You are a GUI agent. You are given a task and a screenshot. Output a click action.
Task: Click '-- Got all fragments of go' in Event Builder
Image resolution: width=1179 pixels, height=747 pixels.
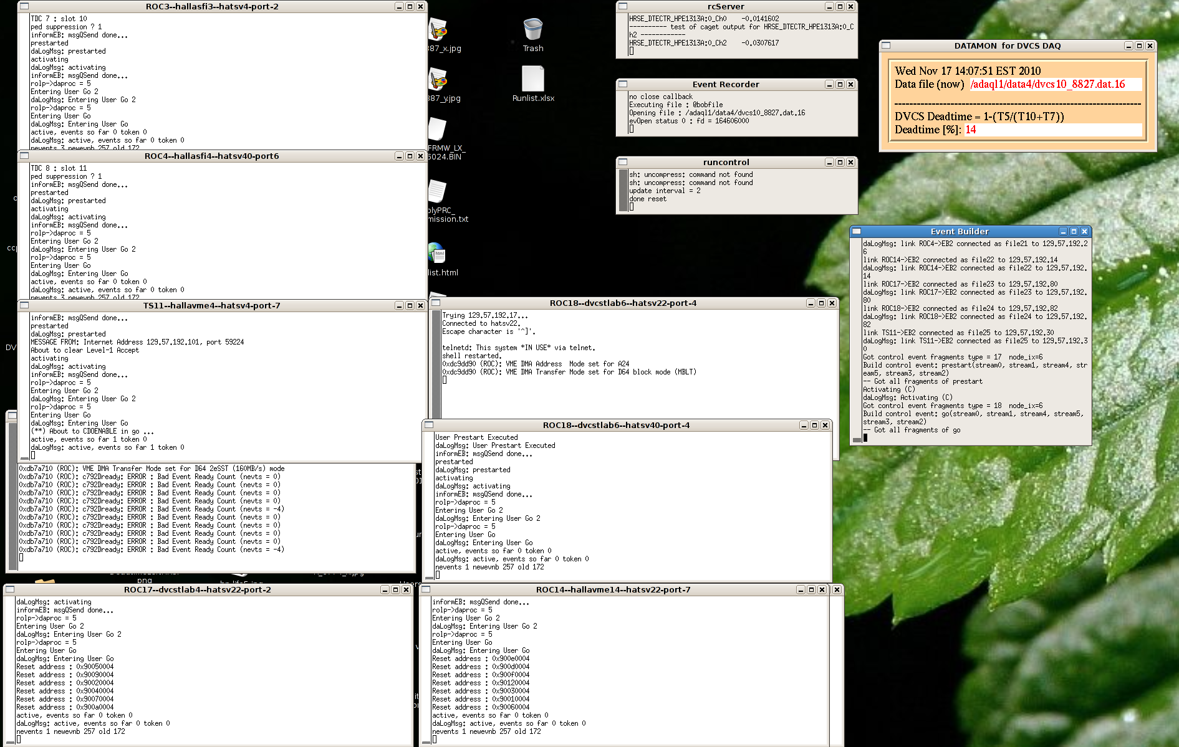coord(912,430)
